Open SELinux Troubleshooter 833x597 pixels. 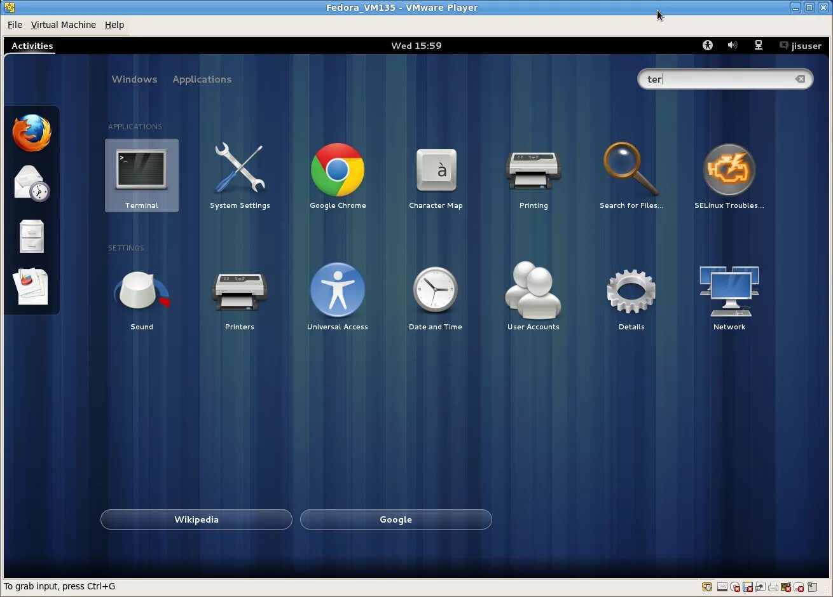coord(729,175)
